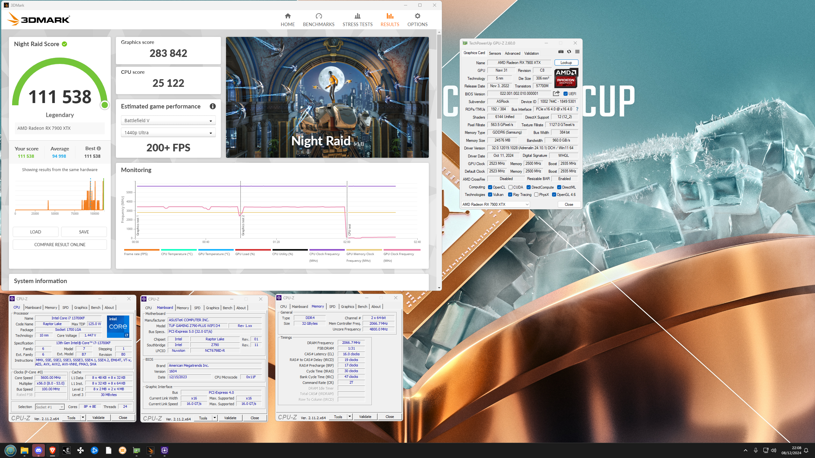The width and height of the screenshot is (815, 458).
Task: Toggle the CUDA checkbox in GPU-Z
Action: [x=510, y=187]
